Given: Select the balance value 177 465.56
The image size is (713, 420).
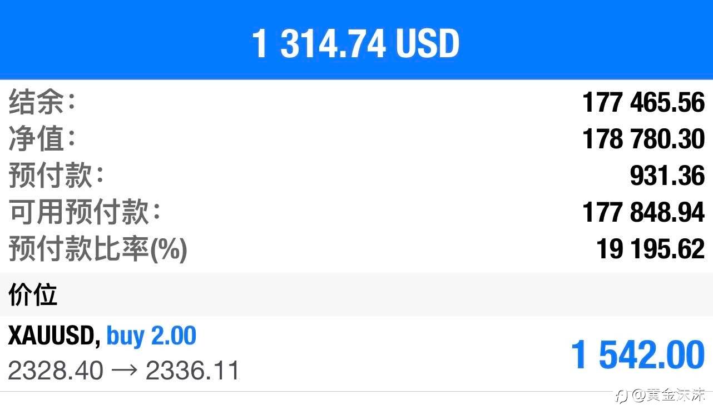Looking at the screenshot, I should [x=643, y=103].
